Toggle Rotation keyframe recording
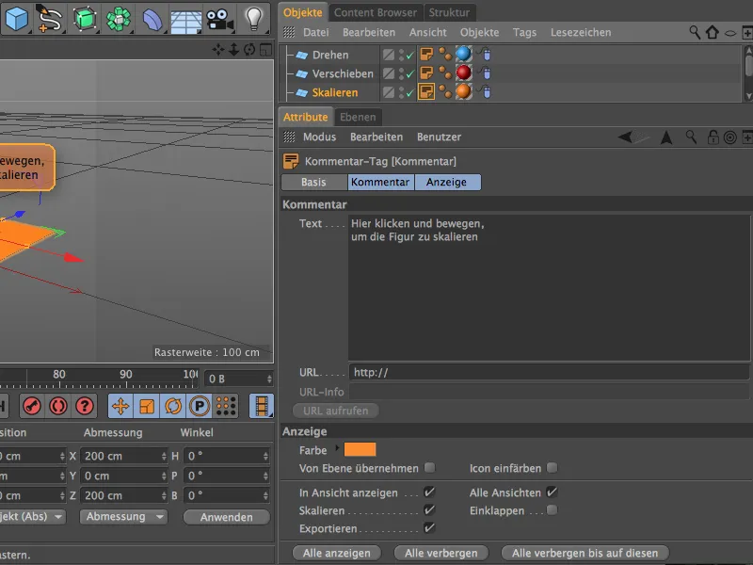This screenshot has height=565, width=753. (x=173, y=407)
